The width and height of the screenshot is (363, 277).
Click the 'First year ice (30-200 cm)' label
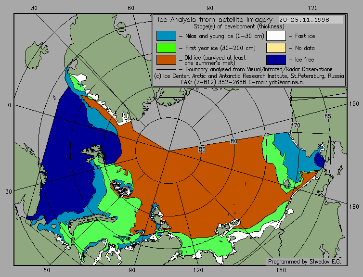[220, 48]
